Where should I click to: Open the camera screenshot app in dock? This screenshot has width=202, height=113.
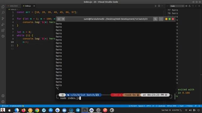coord(92,110)
